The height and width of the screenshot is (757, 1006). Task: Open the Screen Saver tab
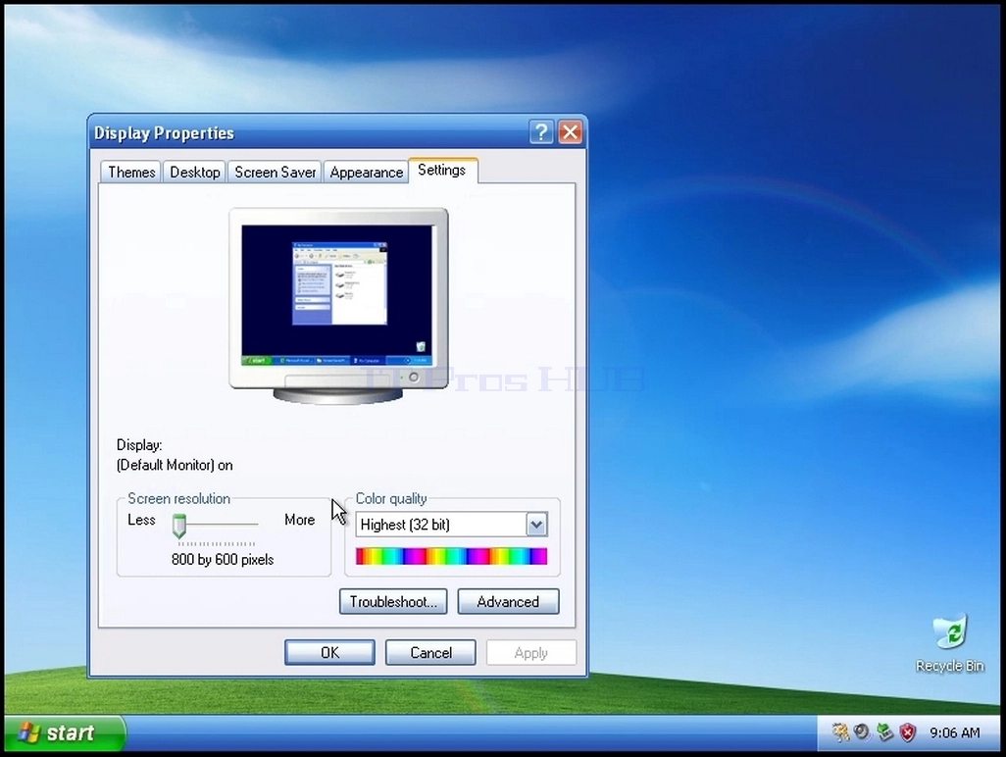[276, 172]
